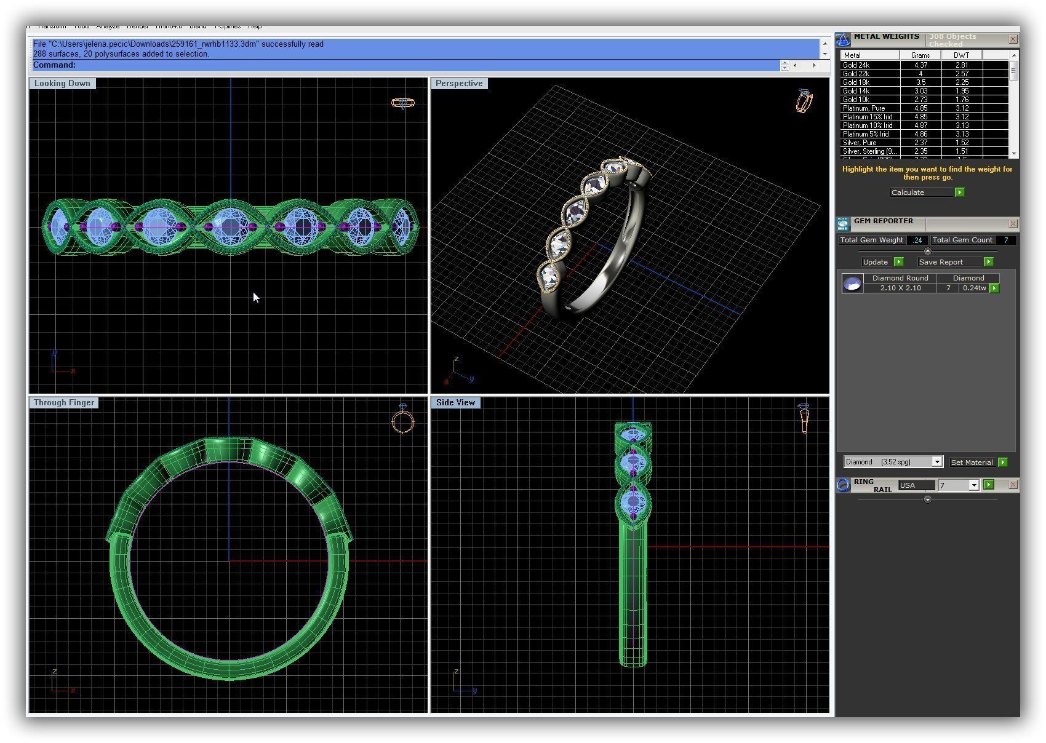Screen dimensions: 1046x743
Task: Click the 2.10 X 2.10 size cell
Action: [900, 288]
